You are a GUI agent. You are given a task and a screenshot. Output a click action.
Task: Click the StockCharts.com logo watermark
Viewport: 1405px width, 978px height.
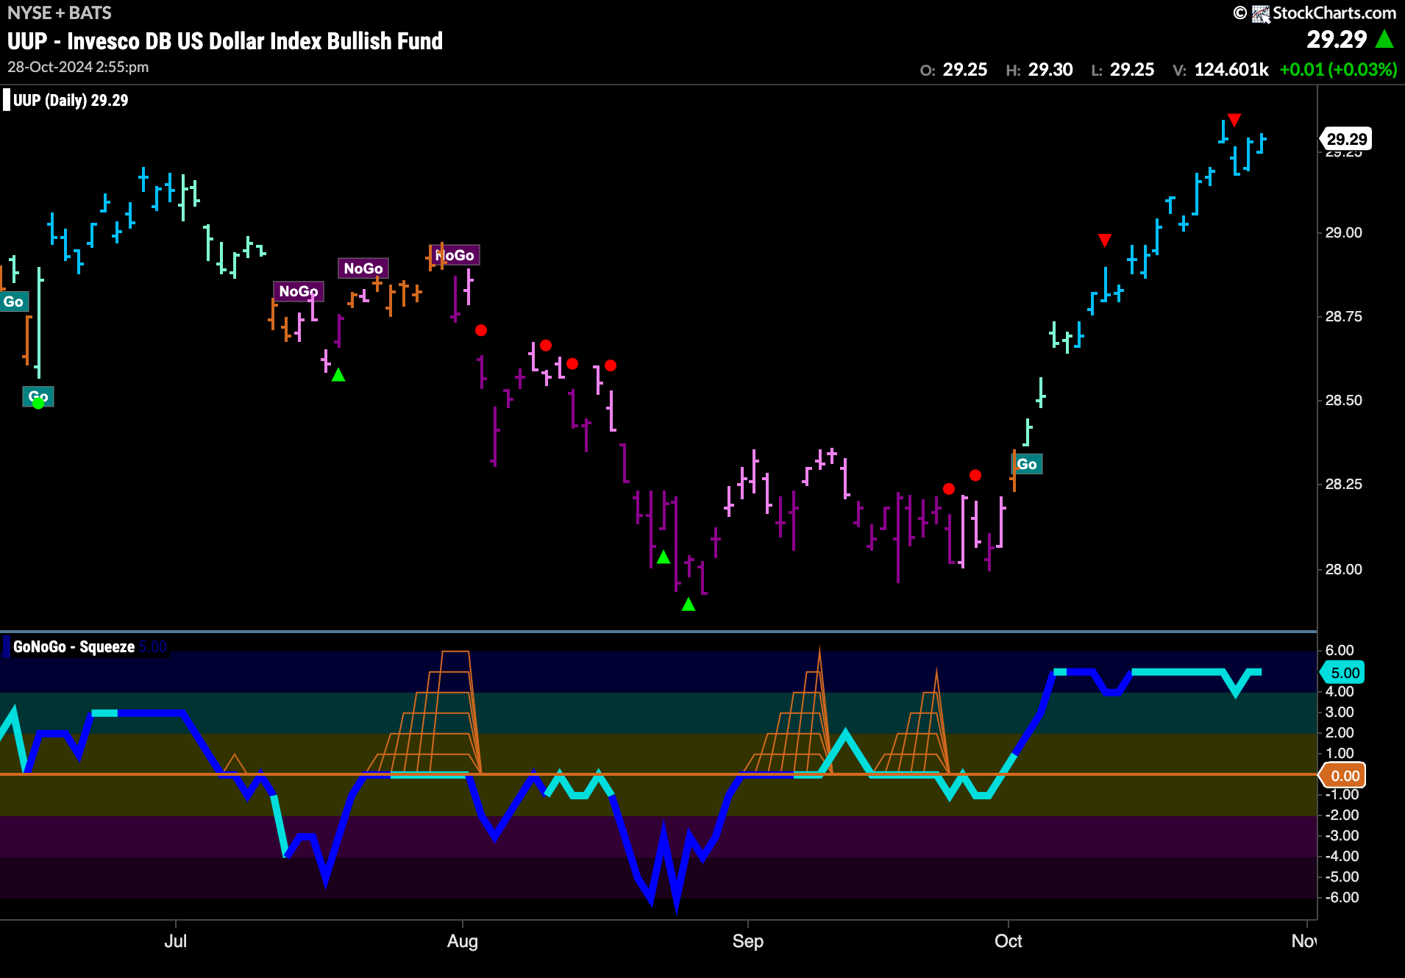pyautogui.click(x=1315, y=13)
